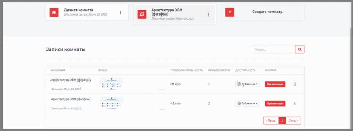The height and width of the screenshot is (131, 353).
Task: Click the thumbnail of the second recording
Action: click(111, 103)
